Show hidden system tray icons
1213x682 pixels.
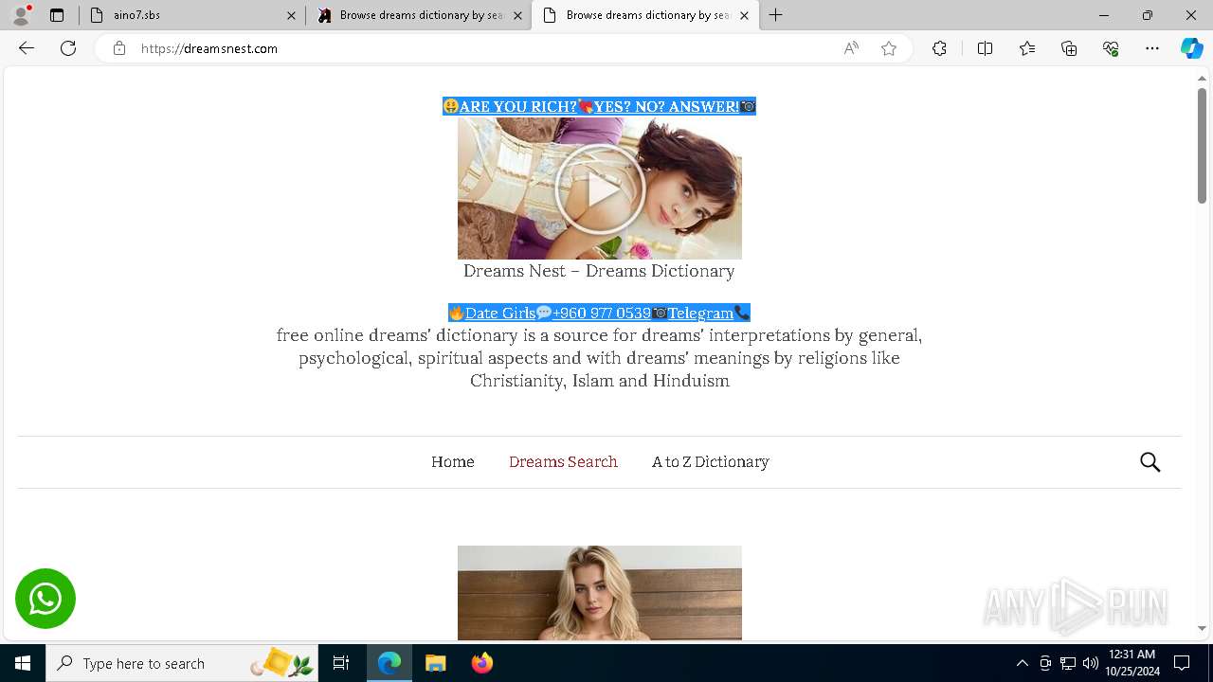pos(1022,663)
